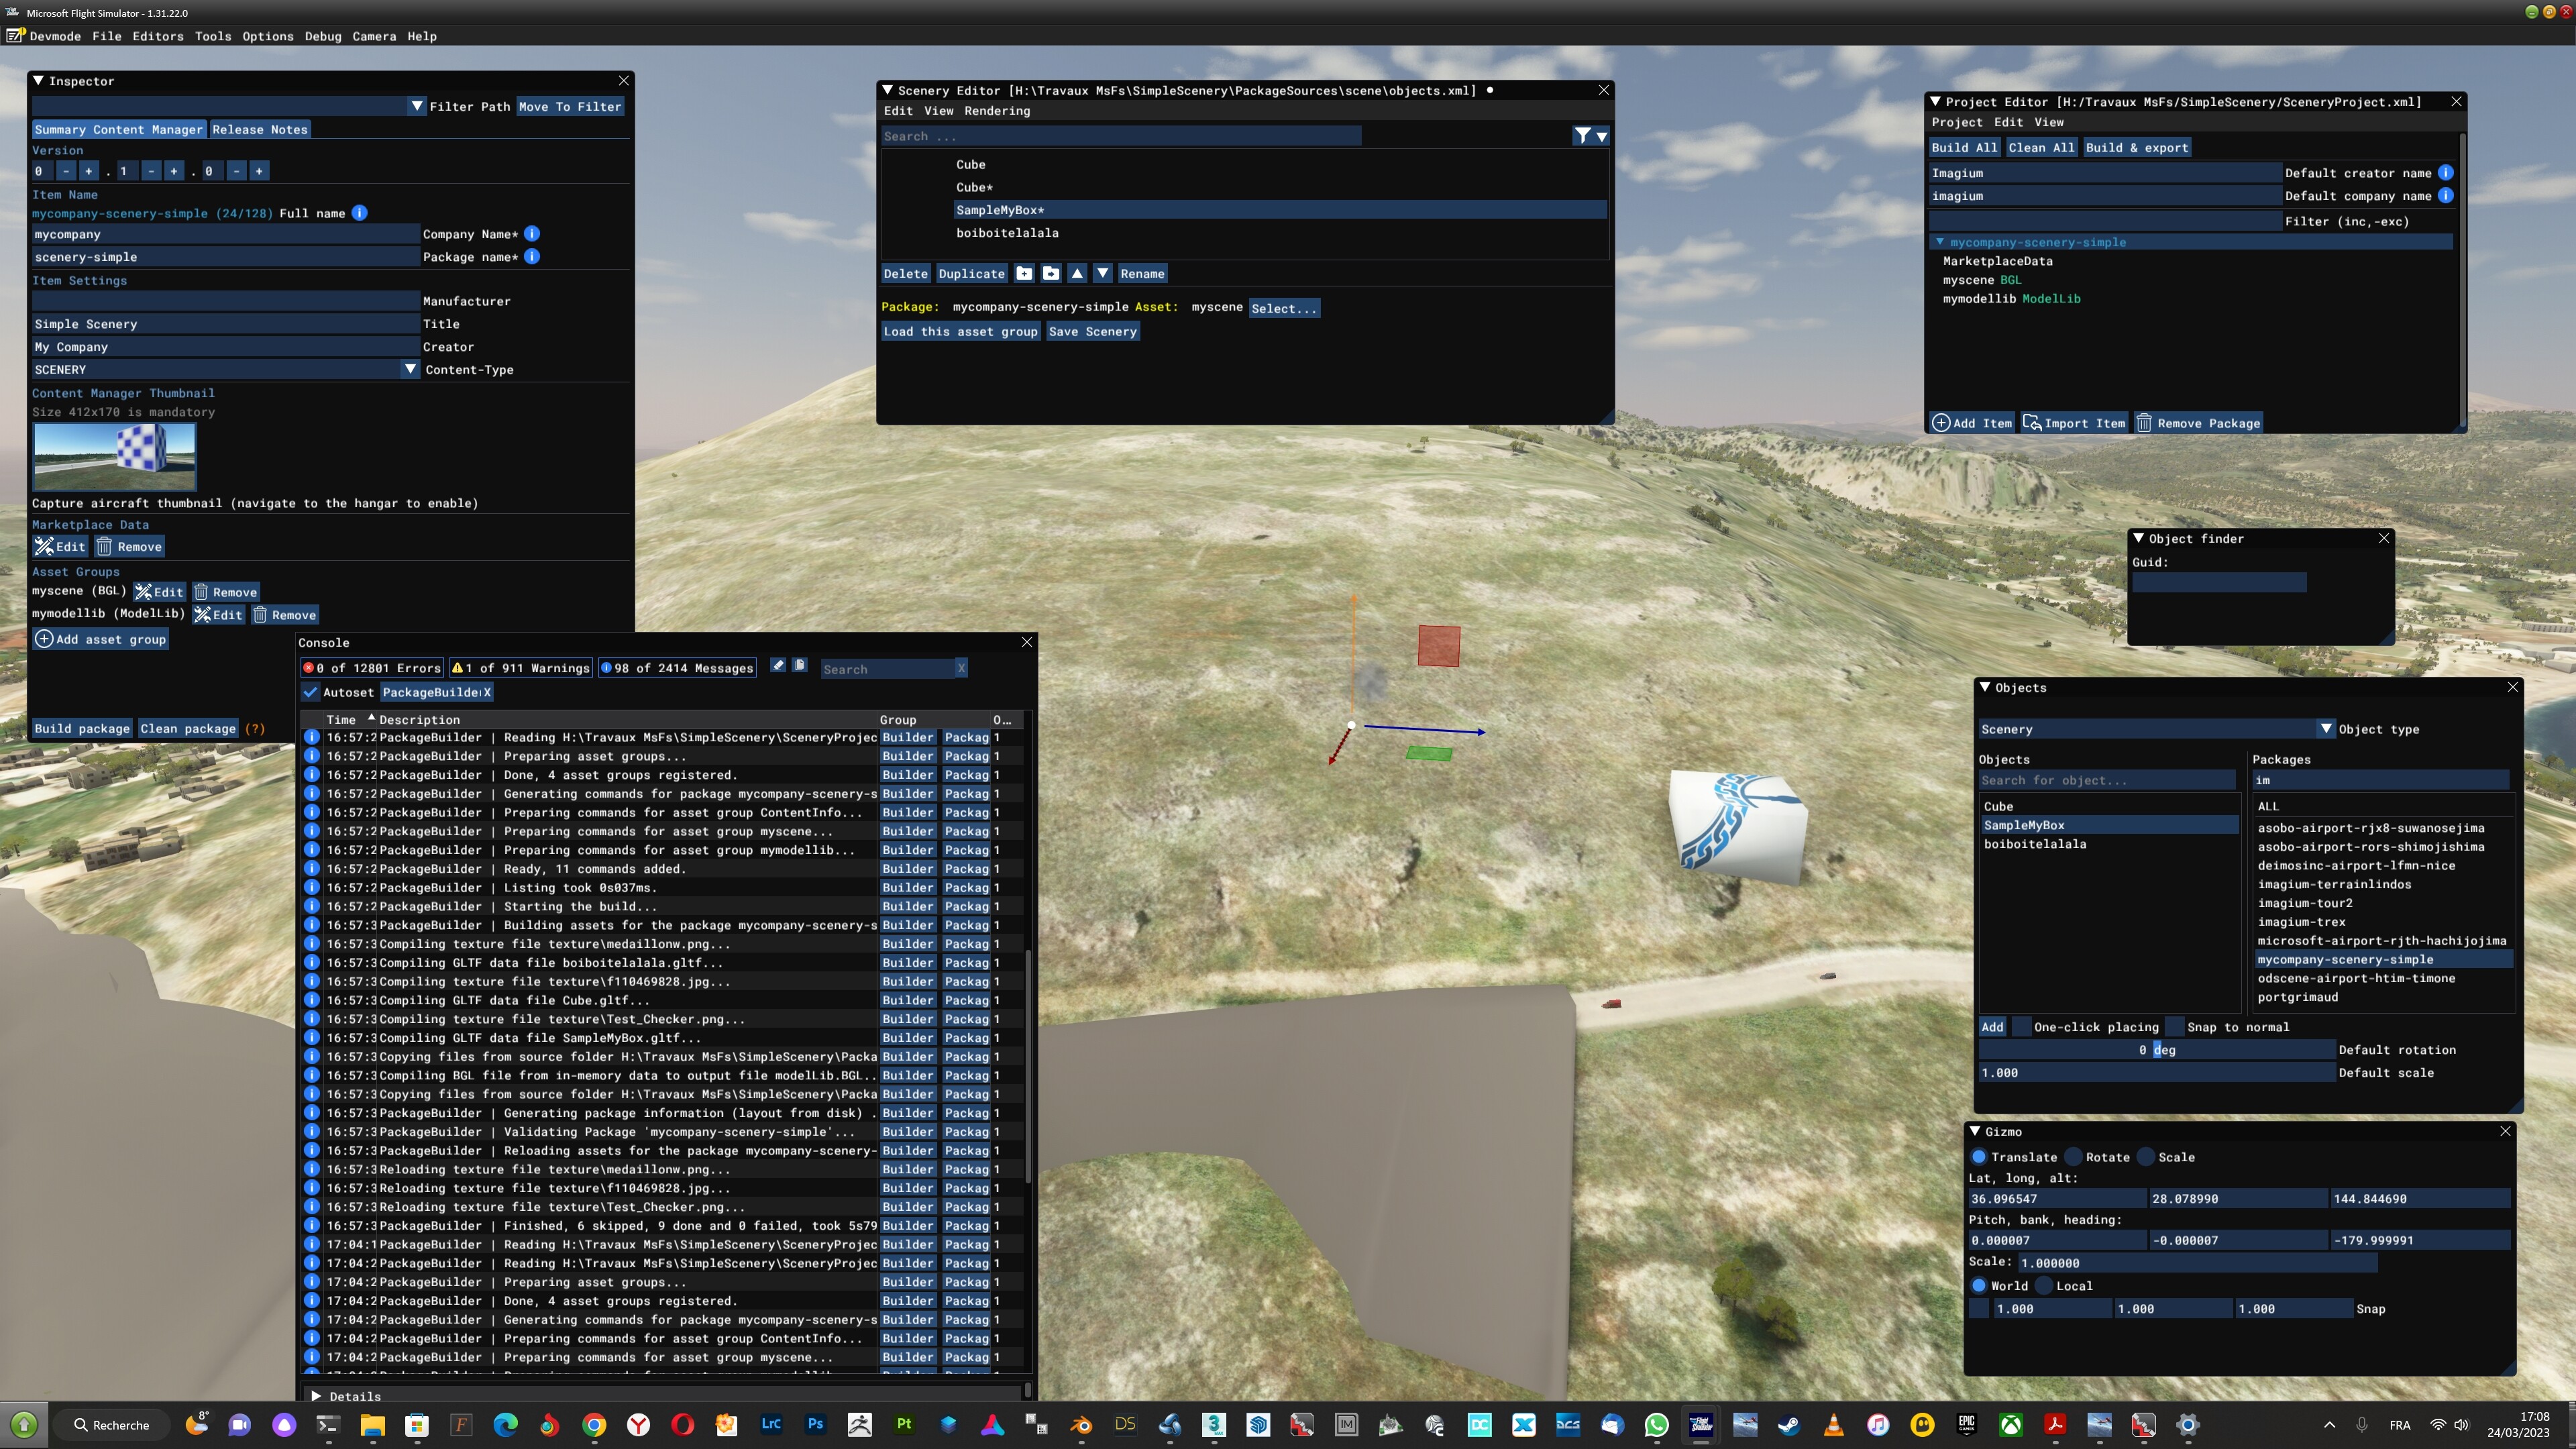Collapse the Scenery Editor window
Viewport: 2576px width, 1449px height.
coord(887,90)
